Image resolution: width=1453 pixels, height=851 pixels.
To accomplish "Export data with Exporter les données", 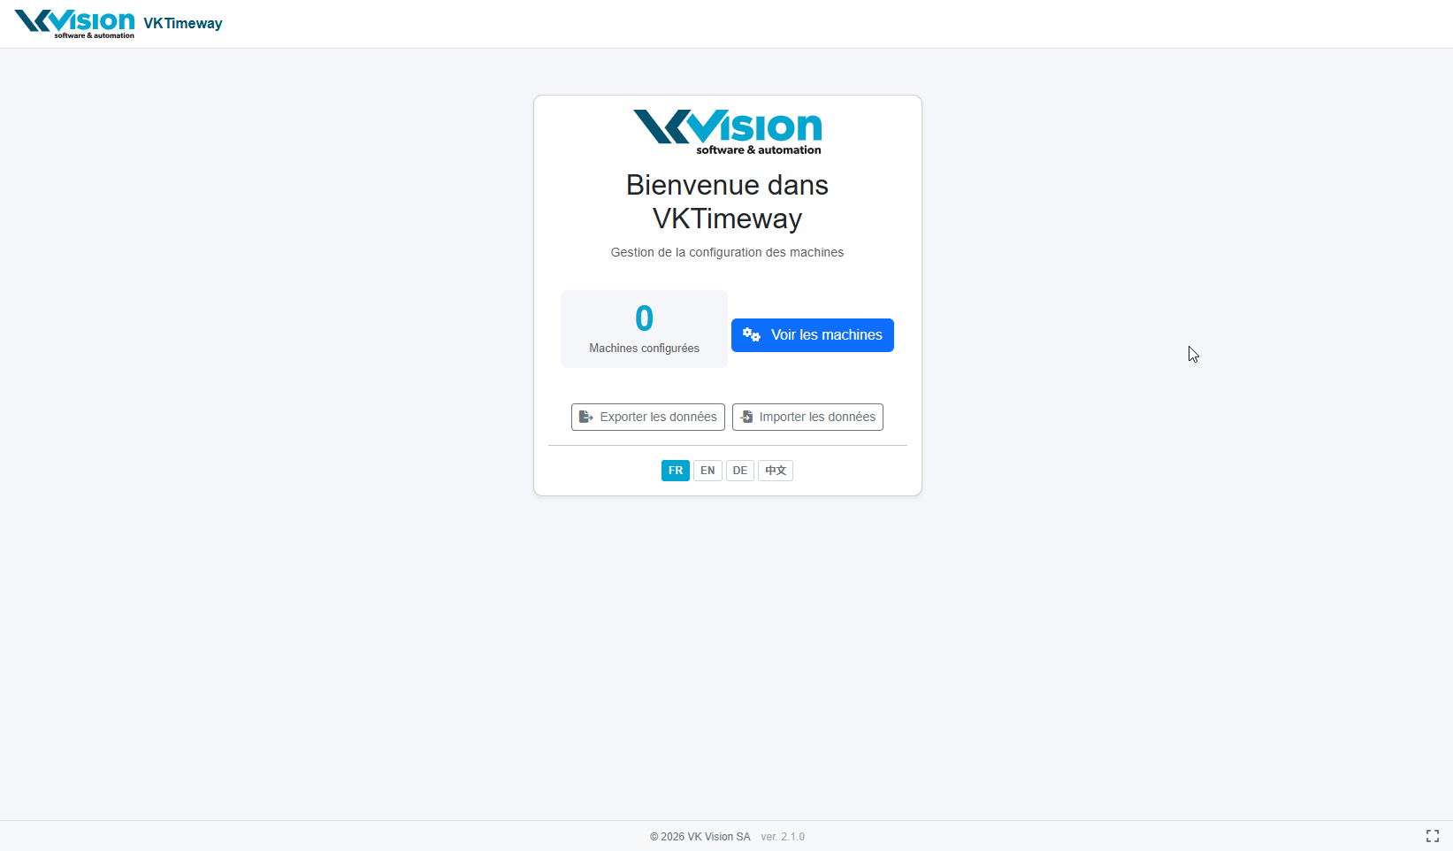I will point(648,417).
